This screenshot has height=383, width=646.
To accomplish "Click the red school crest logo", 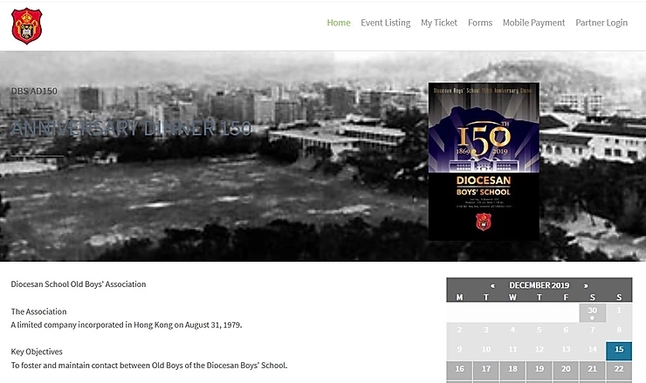I will point(27,25).
